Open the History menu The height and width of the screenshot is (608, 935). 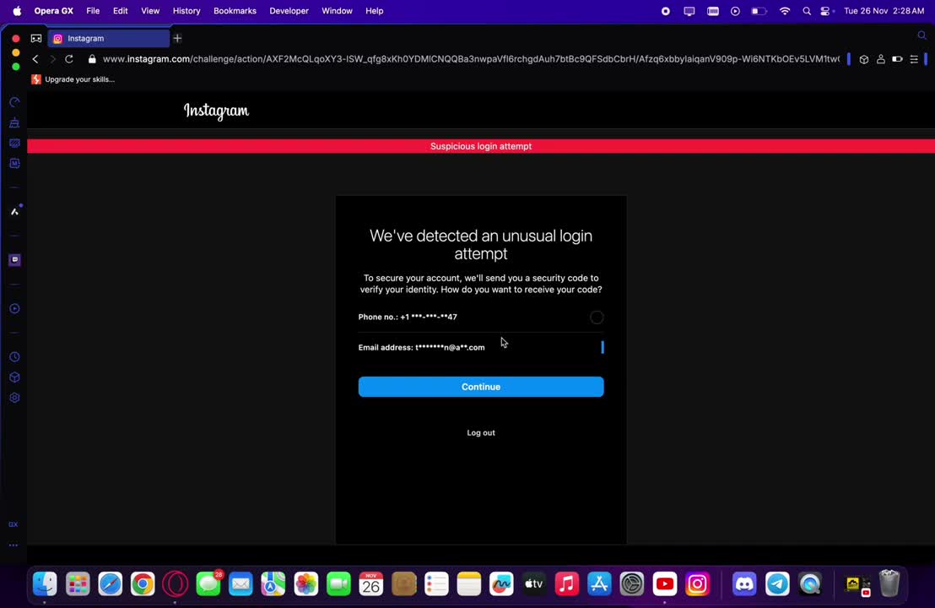click(186, 11)
